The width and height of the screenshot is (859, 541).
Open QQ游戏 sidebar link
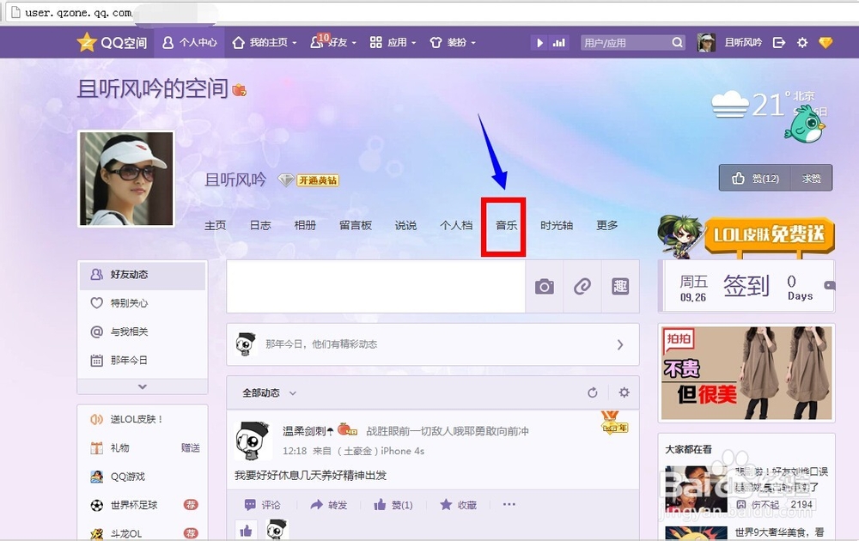pyautogui.click(x=128, y=477)
